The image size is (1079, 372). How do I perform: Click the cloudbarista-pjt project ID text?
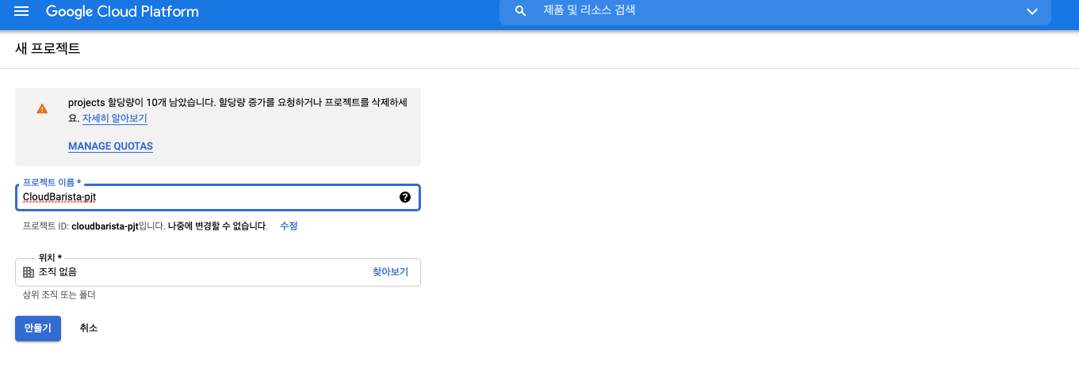[x=104, y=226]
